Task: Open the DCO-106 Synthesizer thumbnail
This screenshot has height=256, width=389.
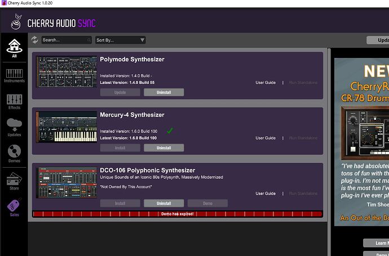Action: click(67, 183)
